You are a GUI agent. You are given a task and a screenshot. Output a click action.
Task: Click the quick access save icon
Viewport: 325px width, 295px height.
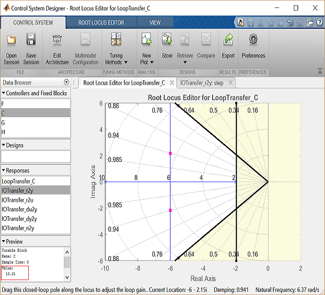pos(250,22)
